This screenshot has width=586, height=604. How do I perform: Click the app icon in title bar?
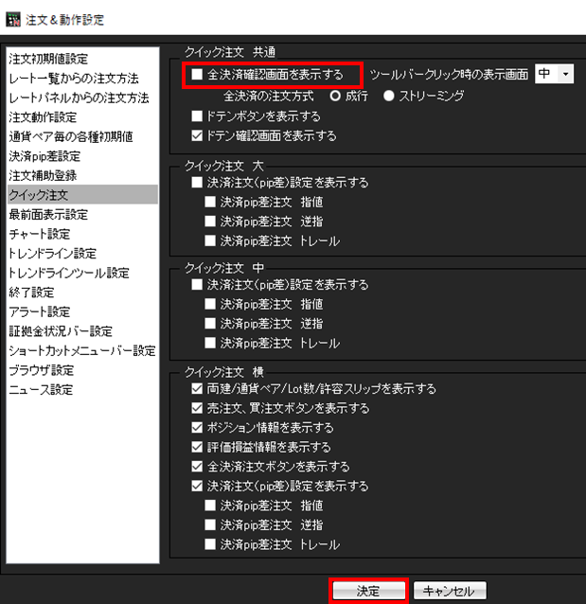(13, 19)
